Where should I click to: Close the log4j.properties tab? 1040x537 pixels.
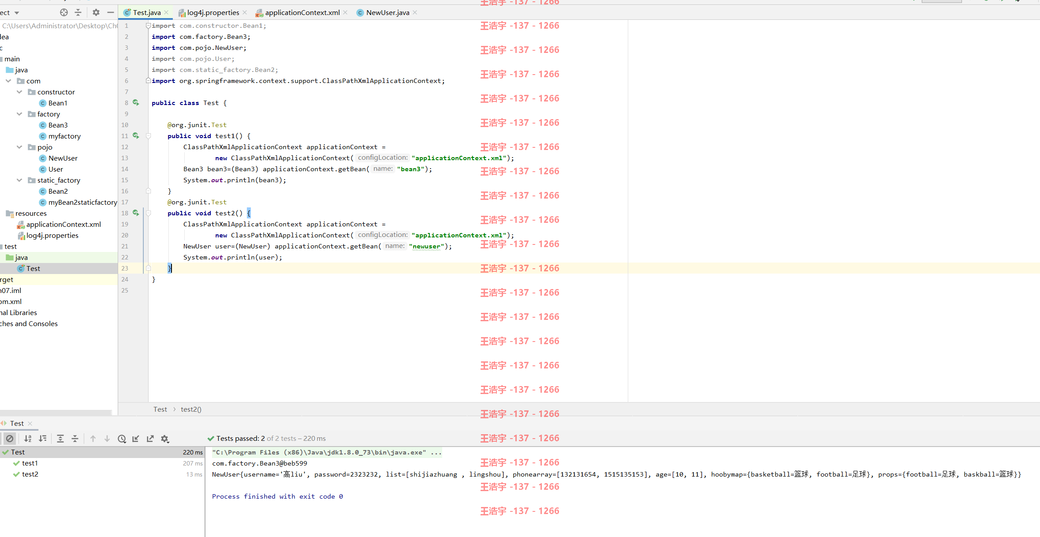coord(245,12)
